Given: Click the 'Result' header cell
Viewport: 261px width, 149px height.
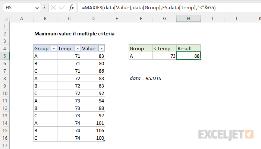Looking at the screenshot, I should [x=188, y=48].
